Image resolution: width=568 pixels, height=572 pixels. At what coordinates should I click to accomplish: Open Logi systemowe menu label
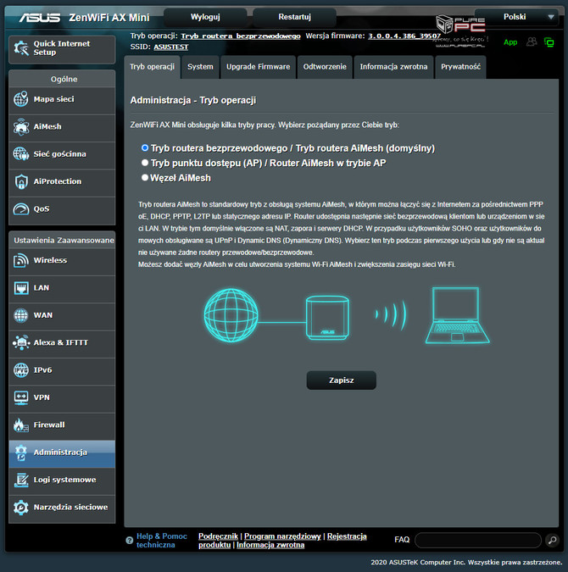(x=64, y=480)
